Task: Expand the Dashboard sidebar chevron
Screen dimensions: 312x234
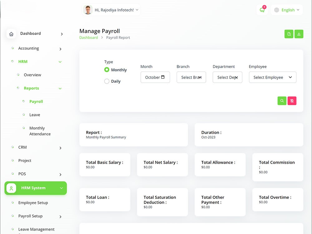Action: 62,34
